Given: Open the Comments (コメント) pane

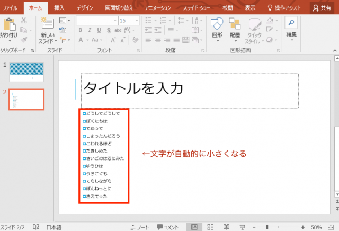Looking at the screenshot, I should [167, 227].
